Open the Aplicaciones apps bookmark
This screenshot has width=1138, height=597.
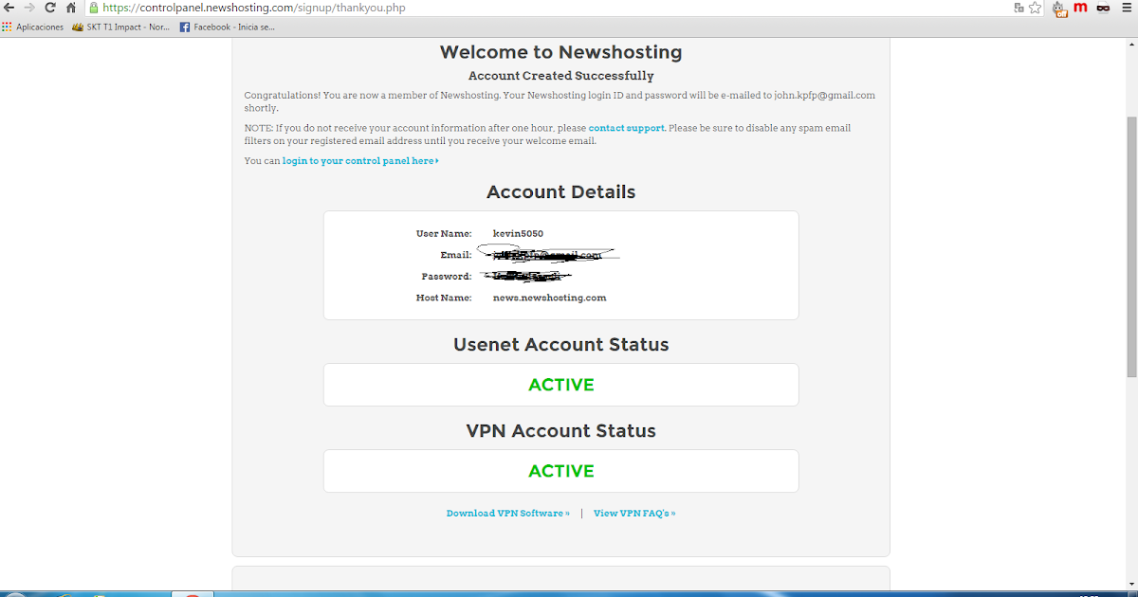[33, 27]
